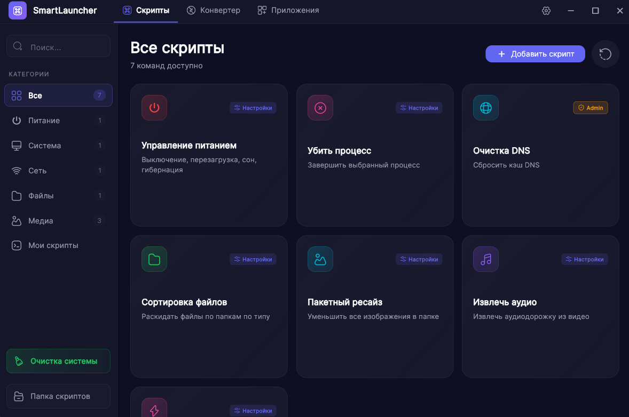Open Настройки for Управление питанием
The image size is (629, 417).
253,108
